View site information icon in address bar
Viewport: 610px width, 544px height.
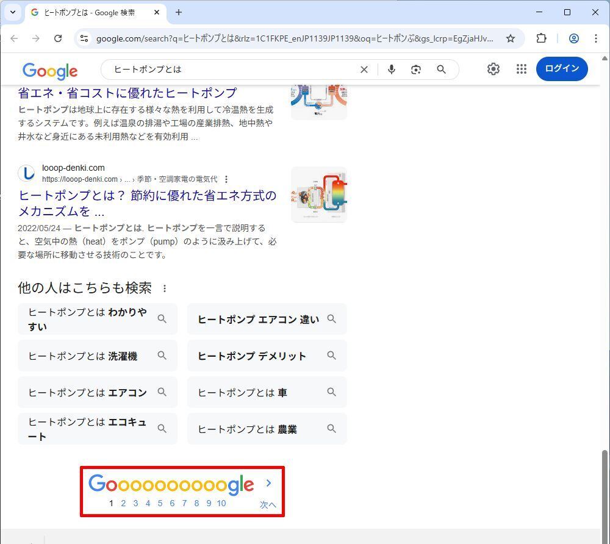point(84,38)
